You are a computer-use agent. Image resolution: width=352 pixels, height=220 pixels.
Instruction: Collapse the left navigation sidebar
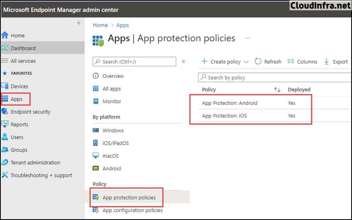[x=79, y=23]
